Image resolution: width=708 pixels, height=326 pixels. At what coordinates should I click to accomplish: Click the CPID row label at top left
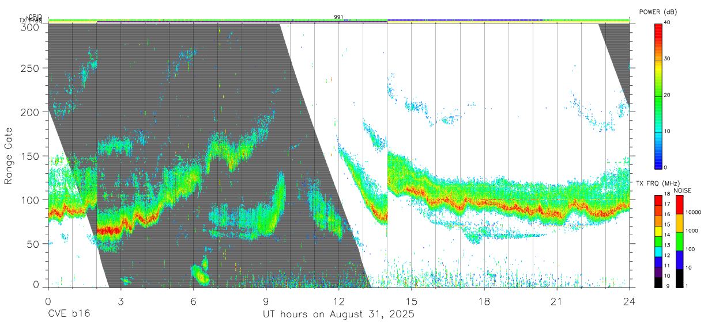(x=35, y=17)
